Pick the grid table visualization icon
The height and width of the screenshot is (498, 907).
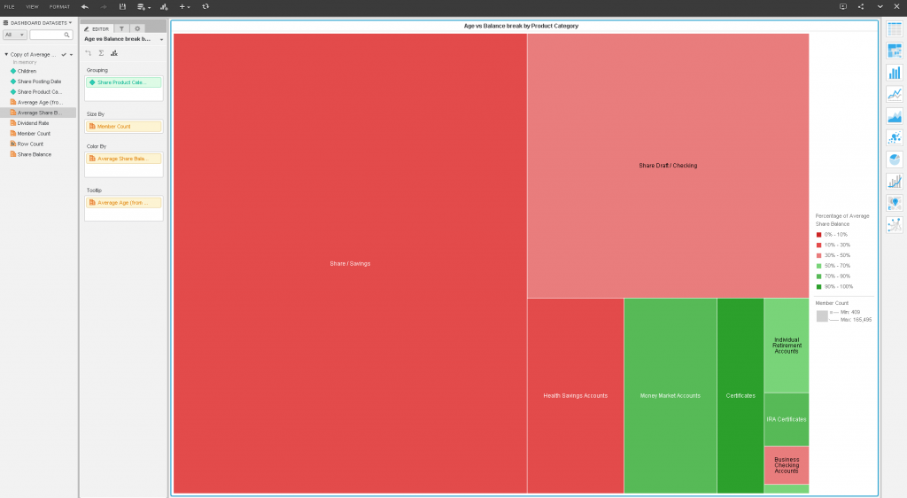894,29
